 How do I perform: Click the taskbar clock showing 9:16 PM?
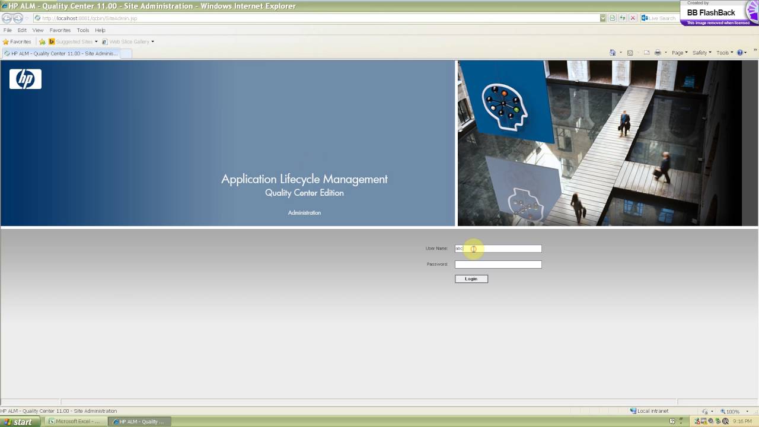[x=742, y=422]
